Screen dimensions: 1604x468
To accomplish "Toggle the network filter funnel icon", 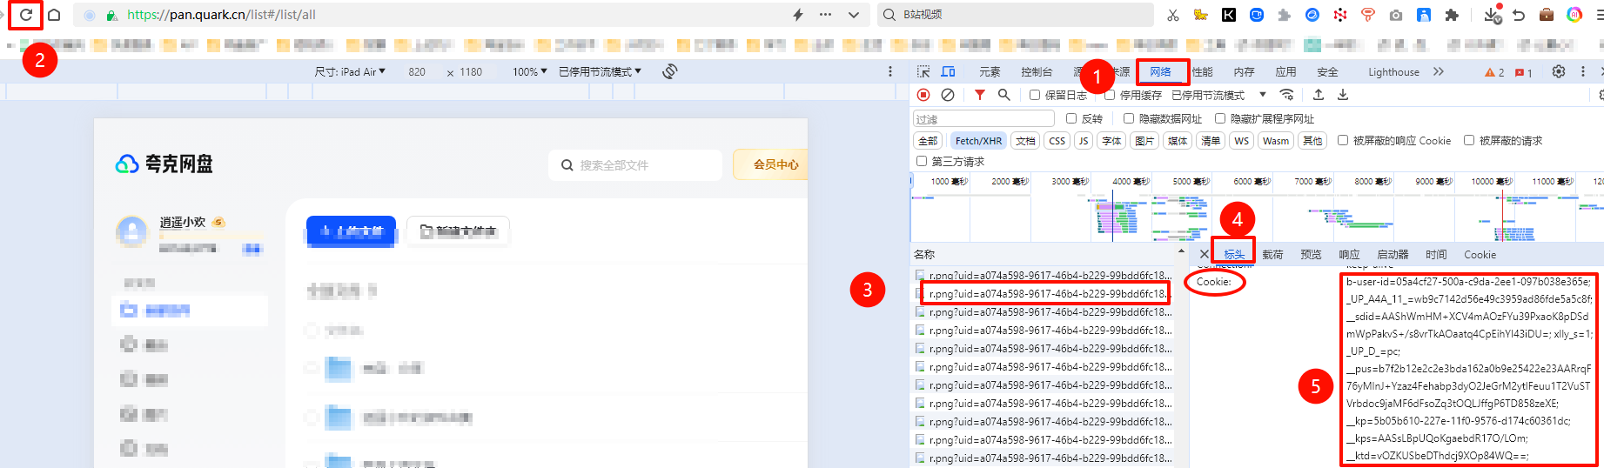I will (980, 95).
